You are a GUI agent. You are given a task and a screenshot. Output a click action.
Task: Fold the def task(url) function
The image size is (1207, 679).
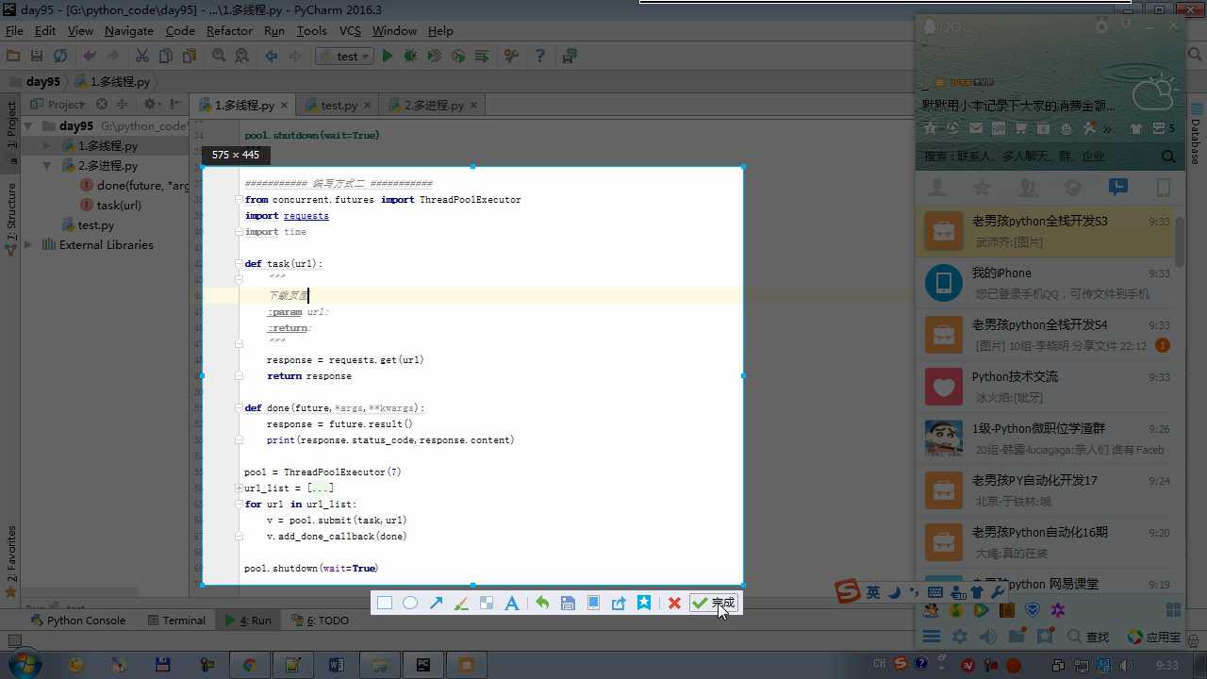point(240,264)
